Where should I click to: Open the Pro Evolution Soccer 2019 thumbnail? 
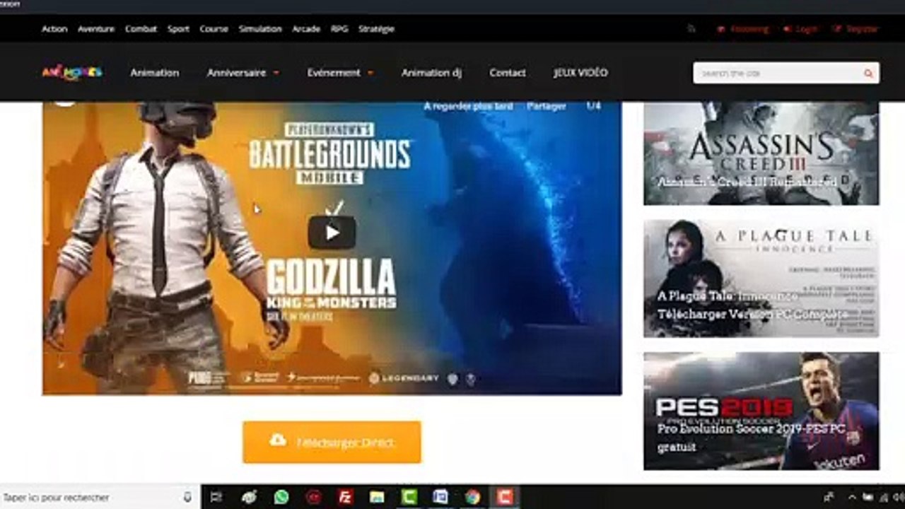[761, 411]
